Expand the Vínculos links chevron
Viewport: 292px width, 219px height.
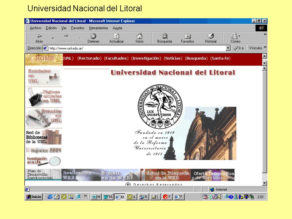click(x=265, y=47)
